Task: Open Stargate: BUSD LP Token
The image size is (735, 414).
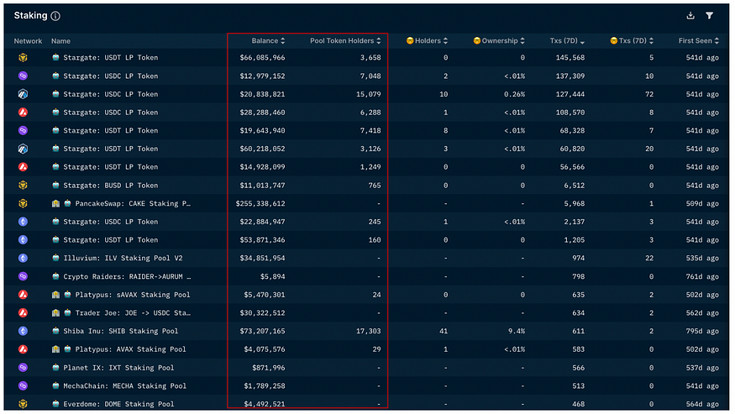Action: click(111, 186)
